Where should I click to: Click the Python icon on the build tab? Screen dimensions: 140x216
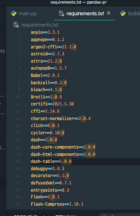pyautogui.click(x=123, y=13)
